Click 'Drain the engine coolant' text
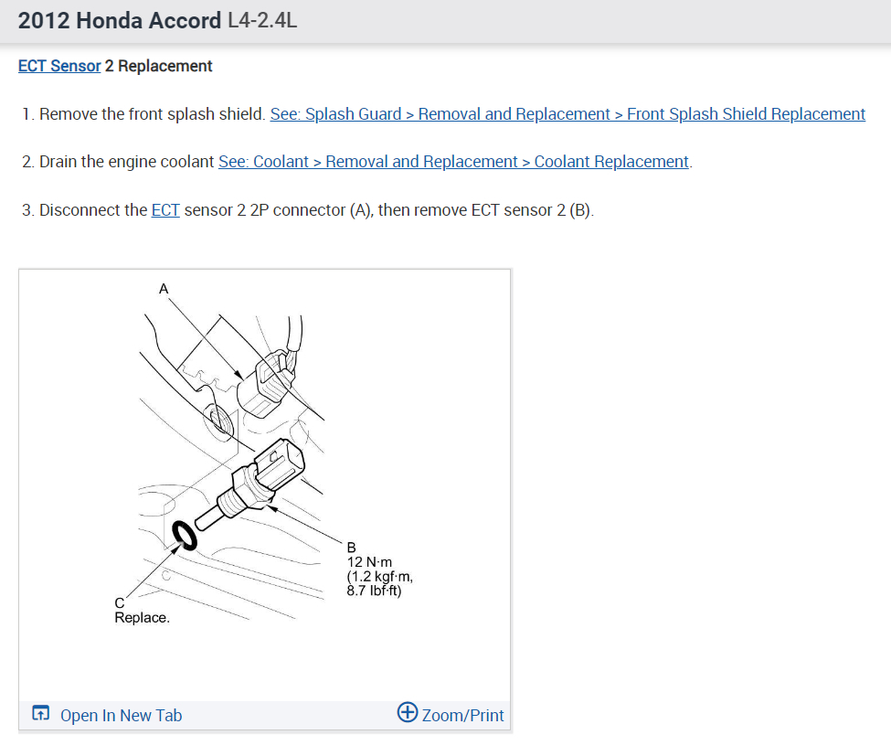The height and width of the screenshot is (756, 891). tap(126, 162)
